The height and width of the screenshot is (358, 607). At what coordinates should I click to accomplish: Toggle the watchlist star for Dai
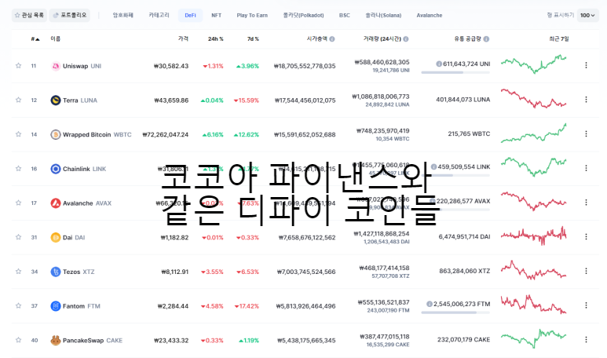pyautogui.click(x=18, y=237)
